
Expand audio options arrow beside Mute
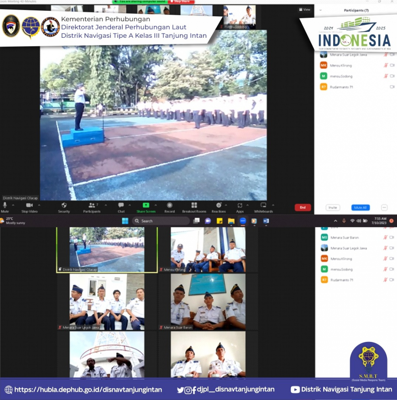[x=13, y=205]
